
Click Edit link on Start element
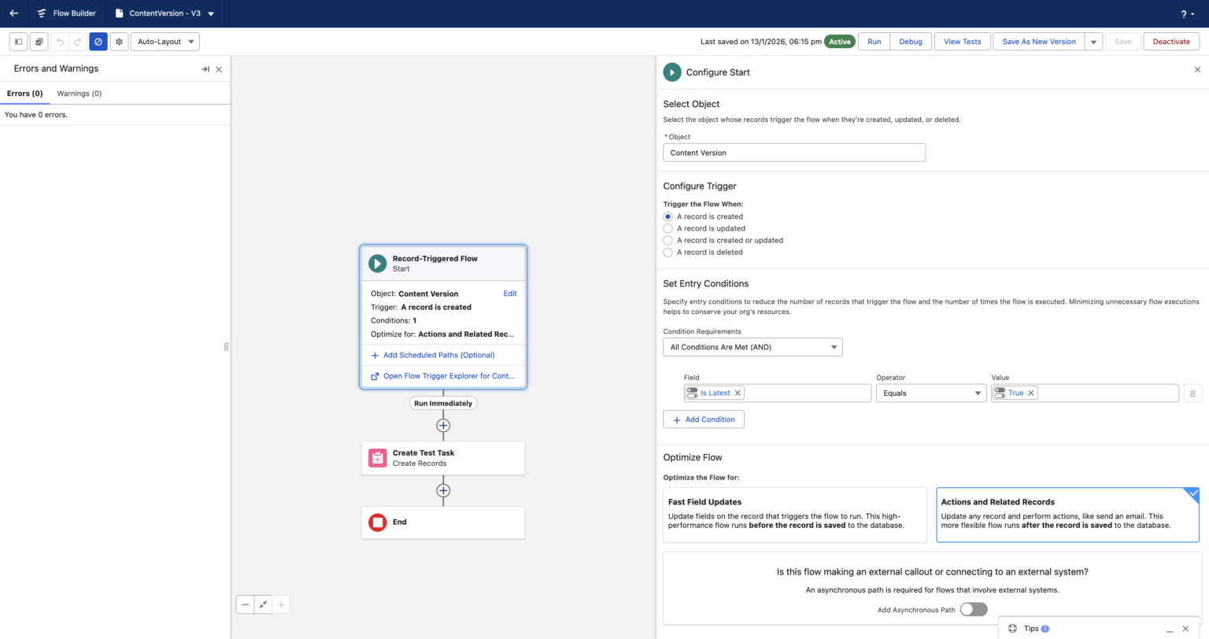pyautogui.click(x=510, y=294)
